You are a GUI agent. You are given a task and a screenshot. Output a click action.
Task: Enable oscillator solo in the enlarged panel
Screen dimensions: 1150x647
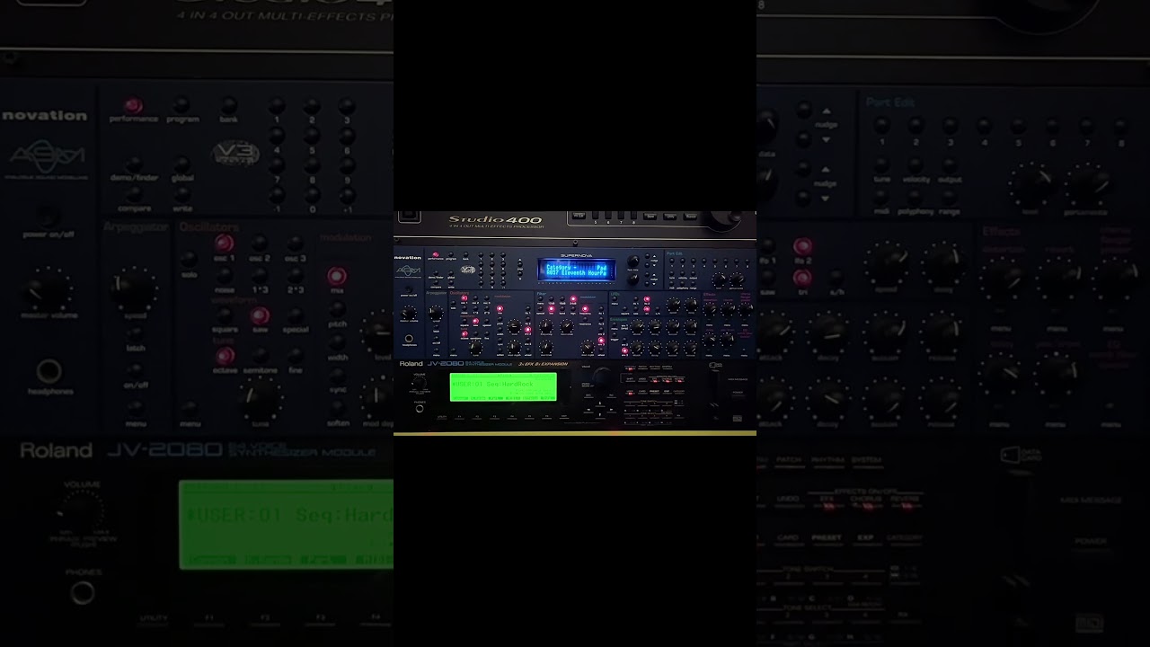(189, 258)
